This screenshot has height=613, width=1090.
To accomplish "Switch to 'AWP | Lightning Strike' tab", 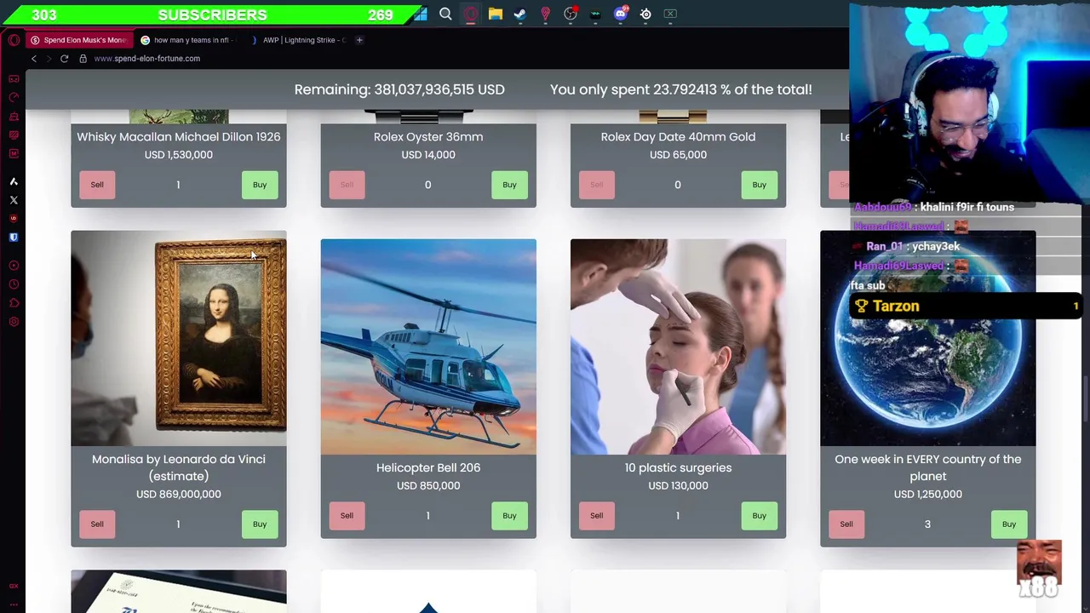I will pos(298,40).
